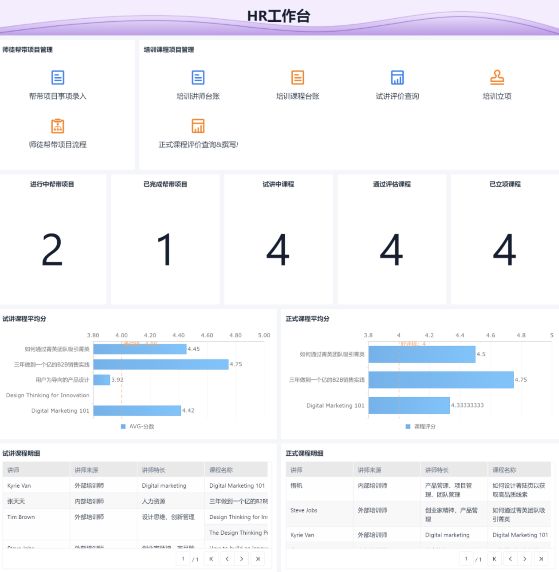Screen dimensions: 559x572
Task: Click the 进行中帮带项目 count card
Action: 53,239
